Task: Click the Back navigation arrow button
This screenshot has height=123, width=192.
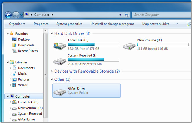Action: click(x=8, y=15)
